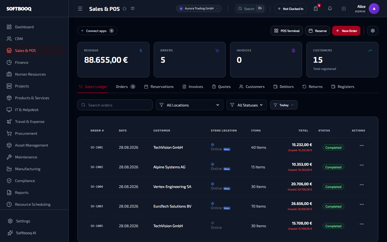Click the Reserve button
The width and height of the screenshot is (387, 242).
click(x=317, y=31)
